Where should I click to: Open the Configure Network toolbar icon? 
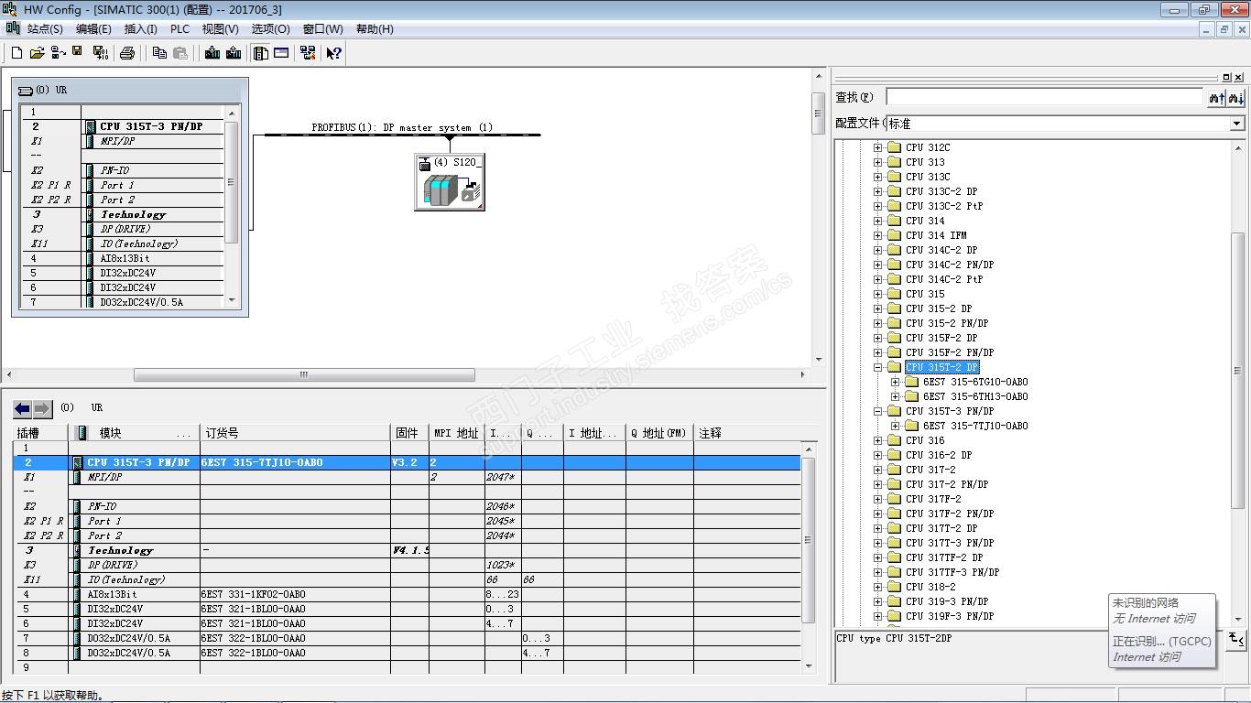308,53
